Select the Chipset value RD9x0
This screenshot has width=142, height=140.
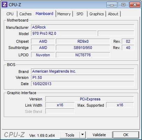(83, 41)
